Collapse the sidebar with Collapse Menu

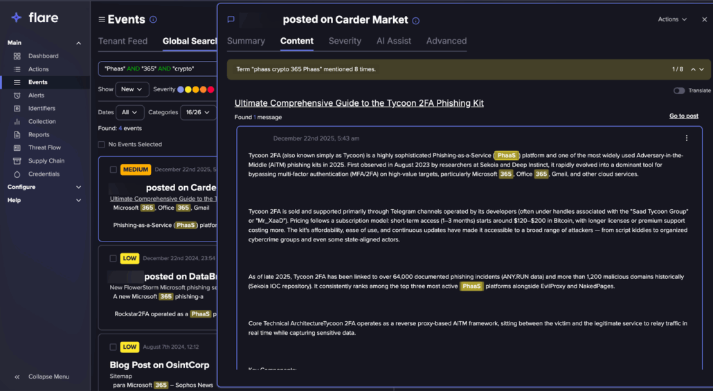coord(42,376)
